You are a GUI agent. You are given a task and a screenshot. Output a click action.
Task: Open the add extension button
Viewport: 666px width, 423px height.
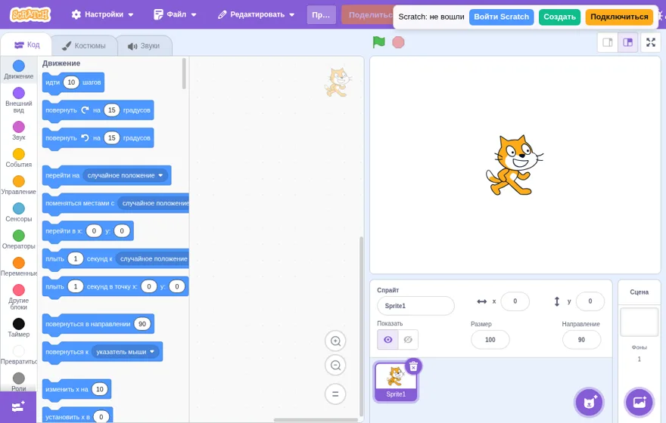click(x=18, y=407)
